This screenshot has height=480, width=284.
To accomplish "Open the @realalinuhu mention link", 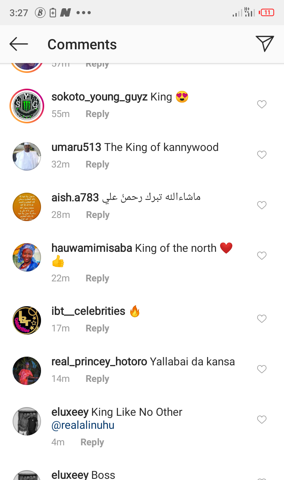I will click(x=83, y=426).
